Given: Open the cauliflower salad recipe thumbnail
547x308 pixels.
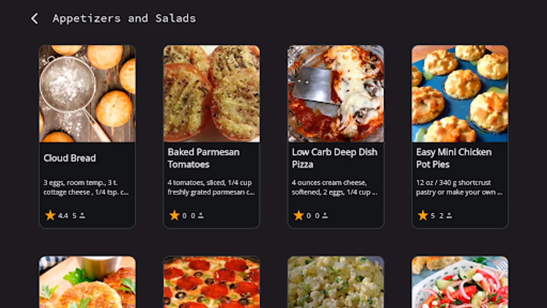Looking at the screenshot, I should [336, 282].
